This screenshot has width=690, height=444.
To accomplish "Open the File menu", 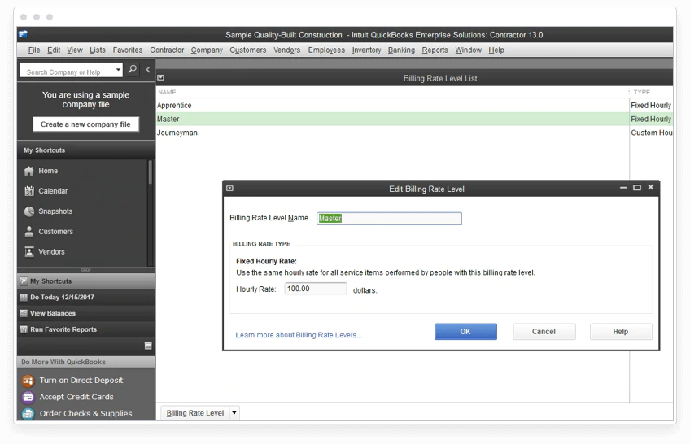I will coord(34,50).
